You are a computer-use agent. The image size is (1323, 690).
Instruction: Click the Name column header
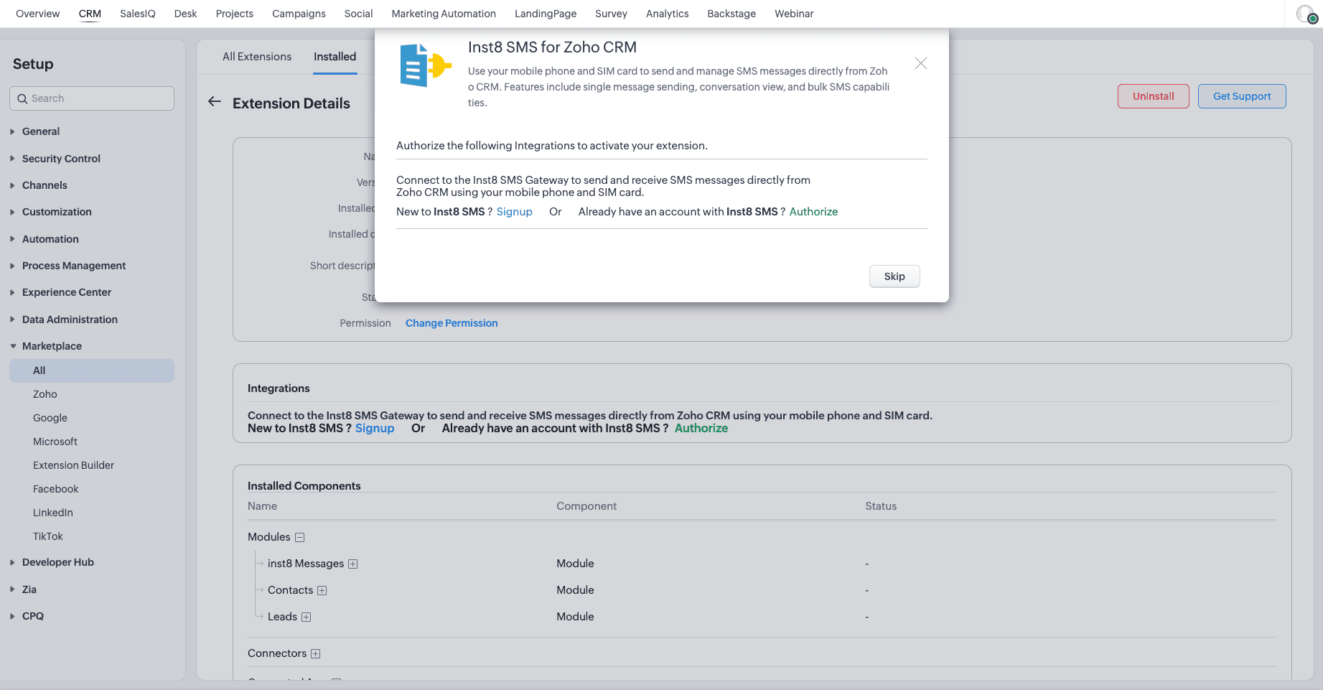point(262,506)
